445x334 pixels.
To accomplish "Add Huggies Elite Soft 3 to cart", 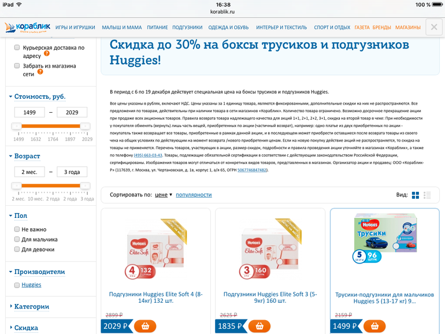I will [259, 326].
